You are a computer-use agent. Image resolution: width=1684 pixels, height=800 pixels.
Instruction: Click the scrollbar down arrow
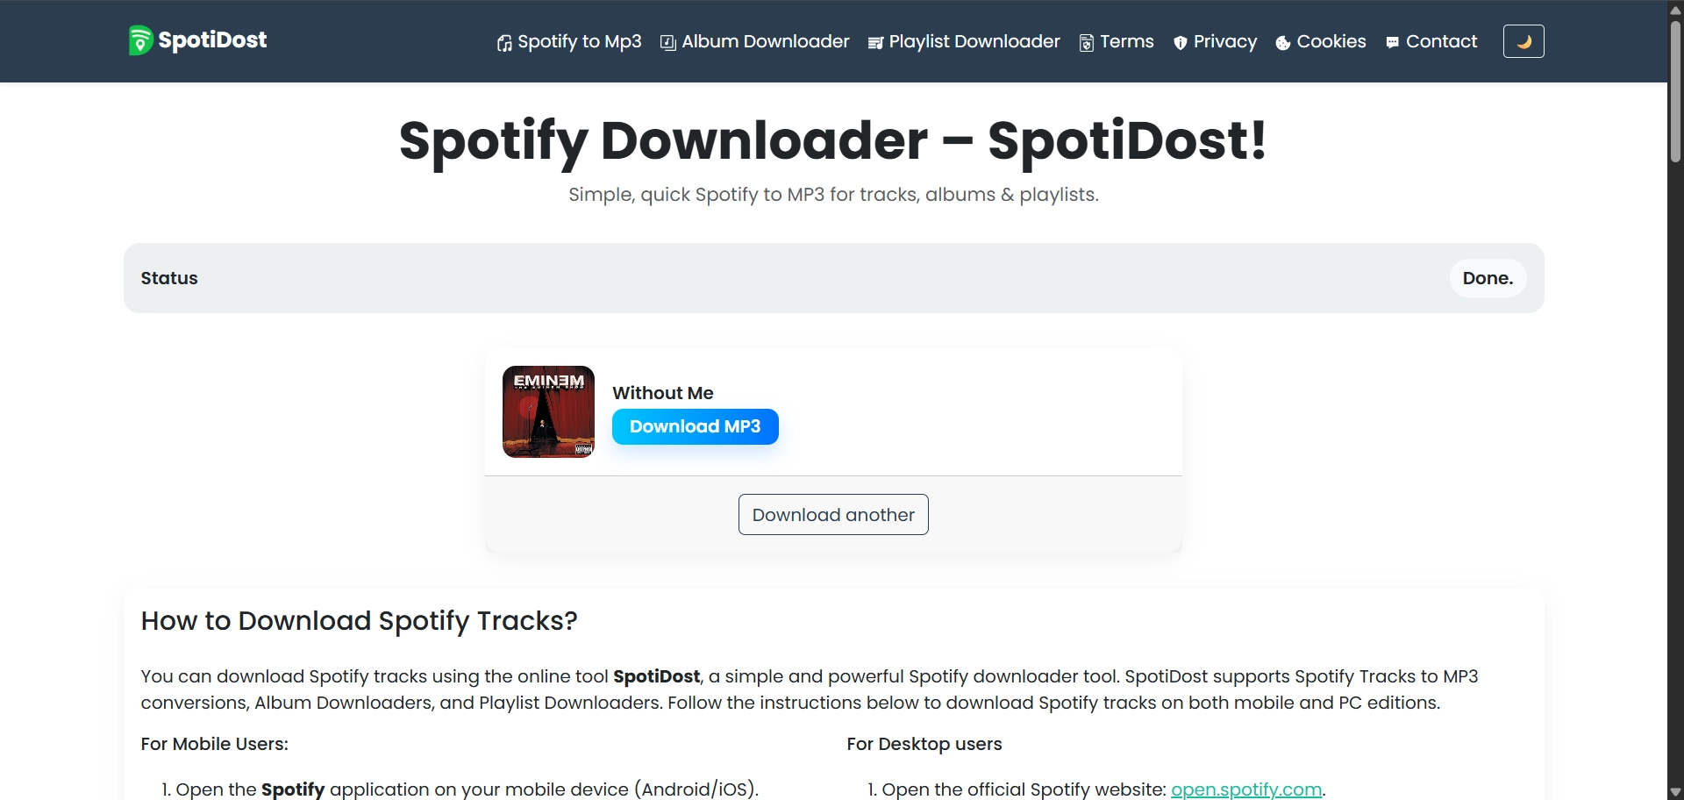pyautogui.click(x=1675, y=791)
